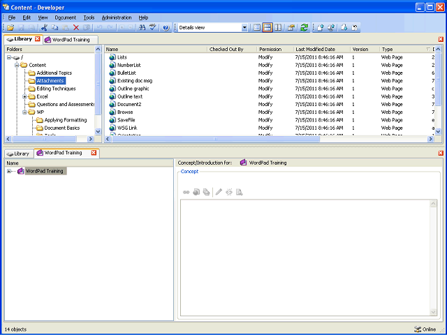Click the chain link icon in Concept pane
The width and height of the screenshot is (447, 335).
pos(186,193)
